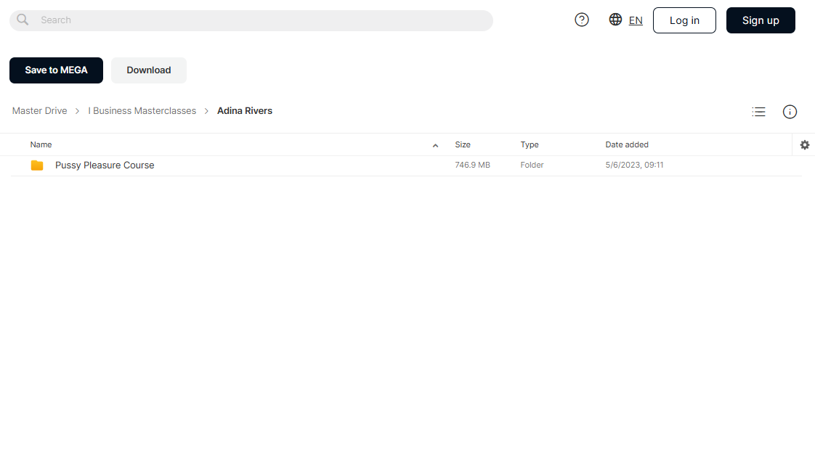Image resolution: width=815 pixels, height=458 pixels.
Task: Open column settings gear icon
Action: point(805,145)
